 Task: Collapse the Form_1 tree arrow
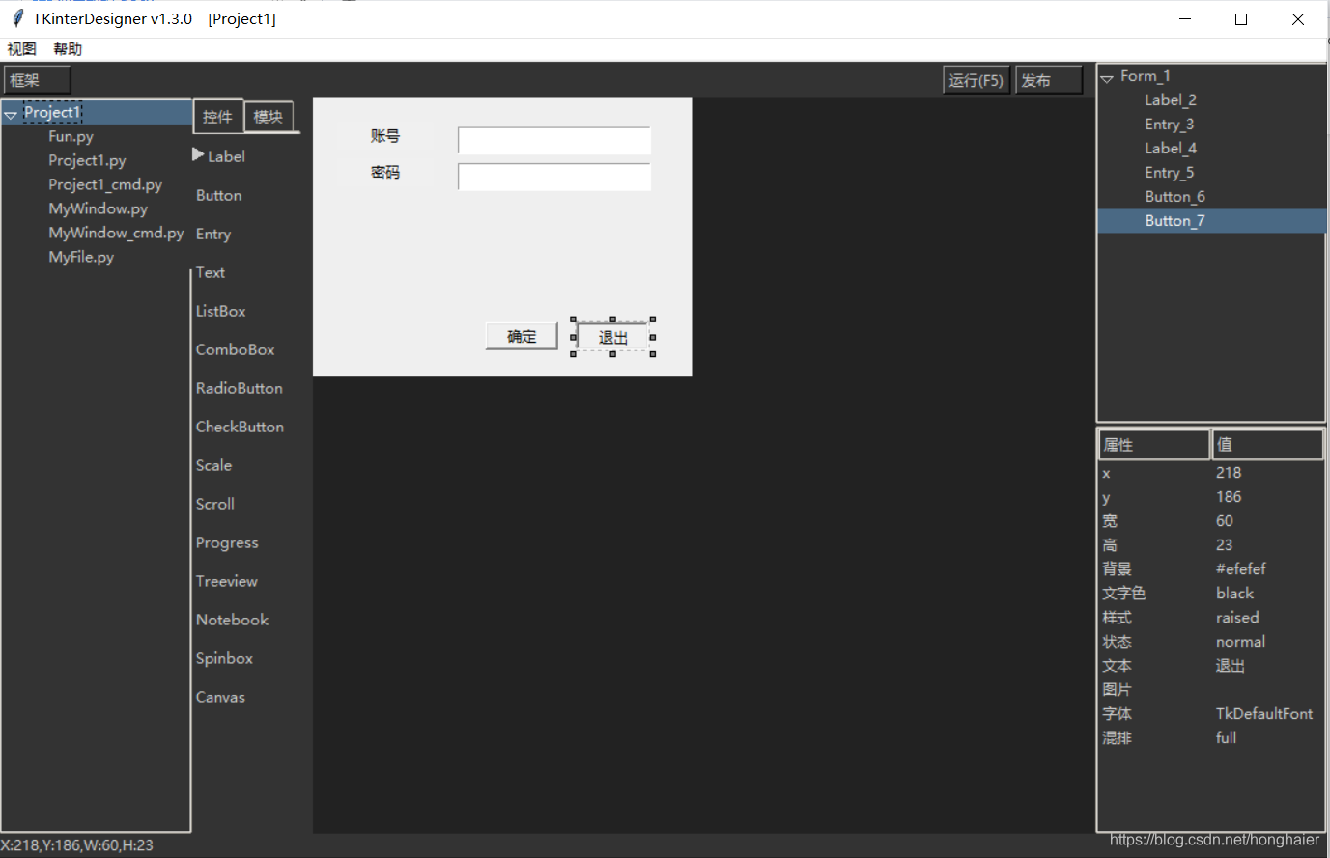(1107, 78)
